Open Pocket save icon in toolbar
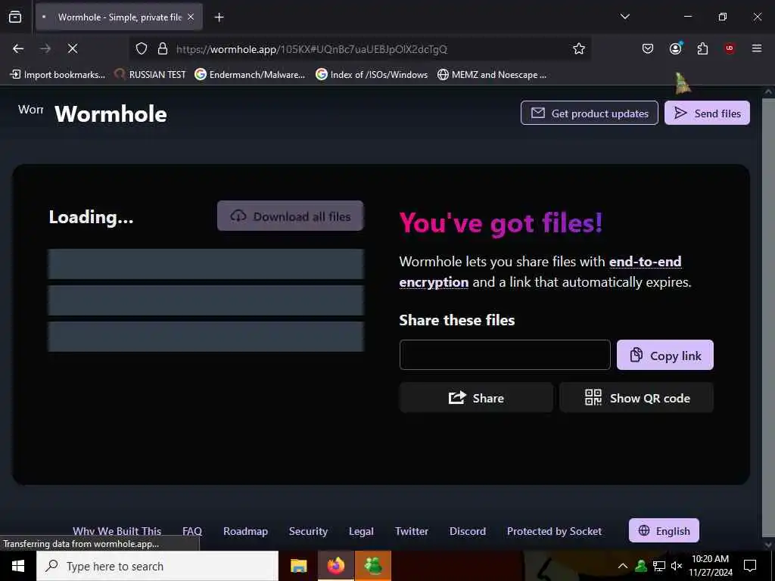Screen dimensions: 775x581 click(648, 48)
